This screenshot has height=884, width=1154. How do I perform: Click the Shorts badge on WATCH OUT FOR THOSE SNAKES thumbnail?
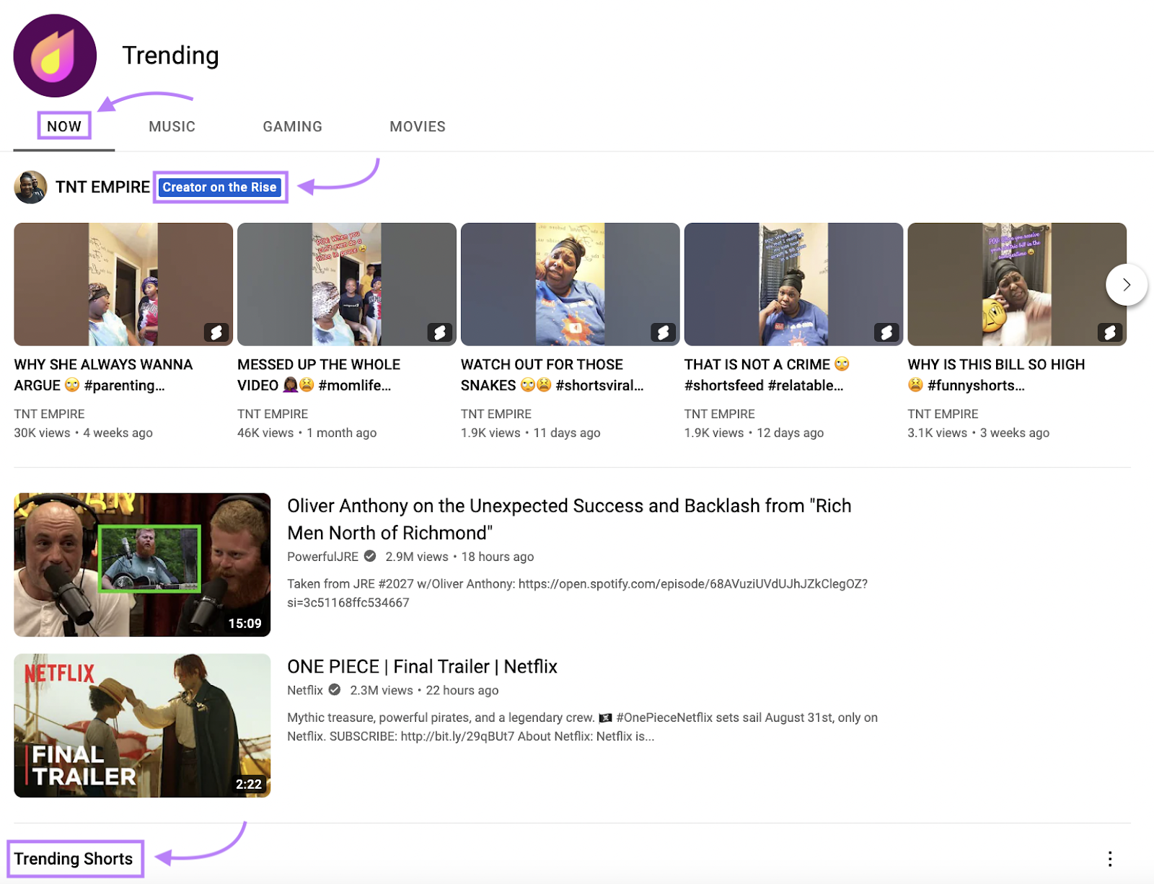663,332
